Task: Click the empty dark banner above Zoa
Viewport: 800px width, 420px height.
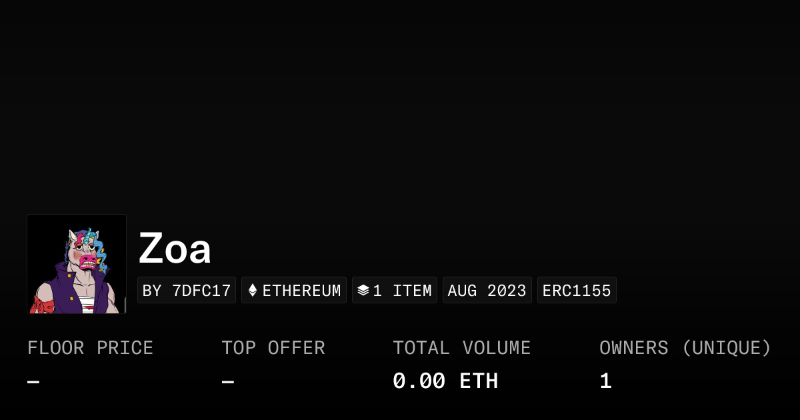Action: point(400,107)
